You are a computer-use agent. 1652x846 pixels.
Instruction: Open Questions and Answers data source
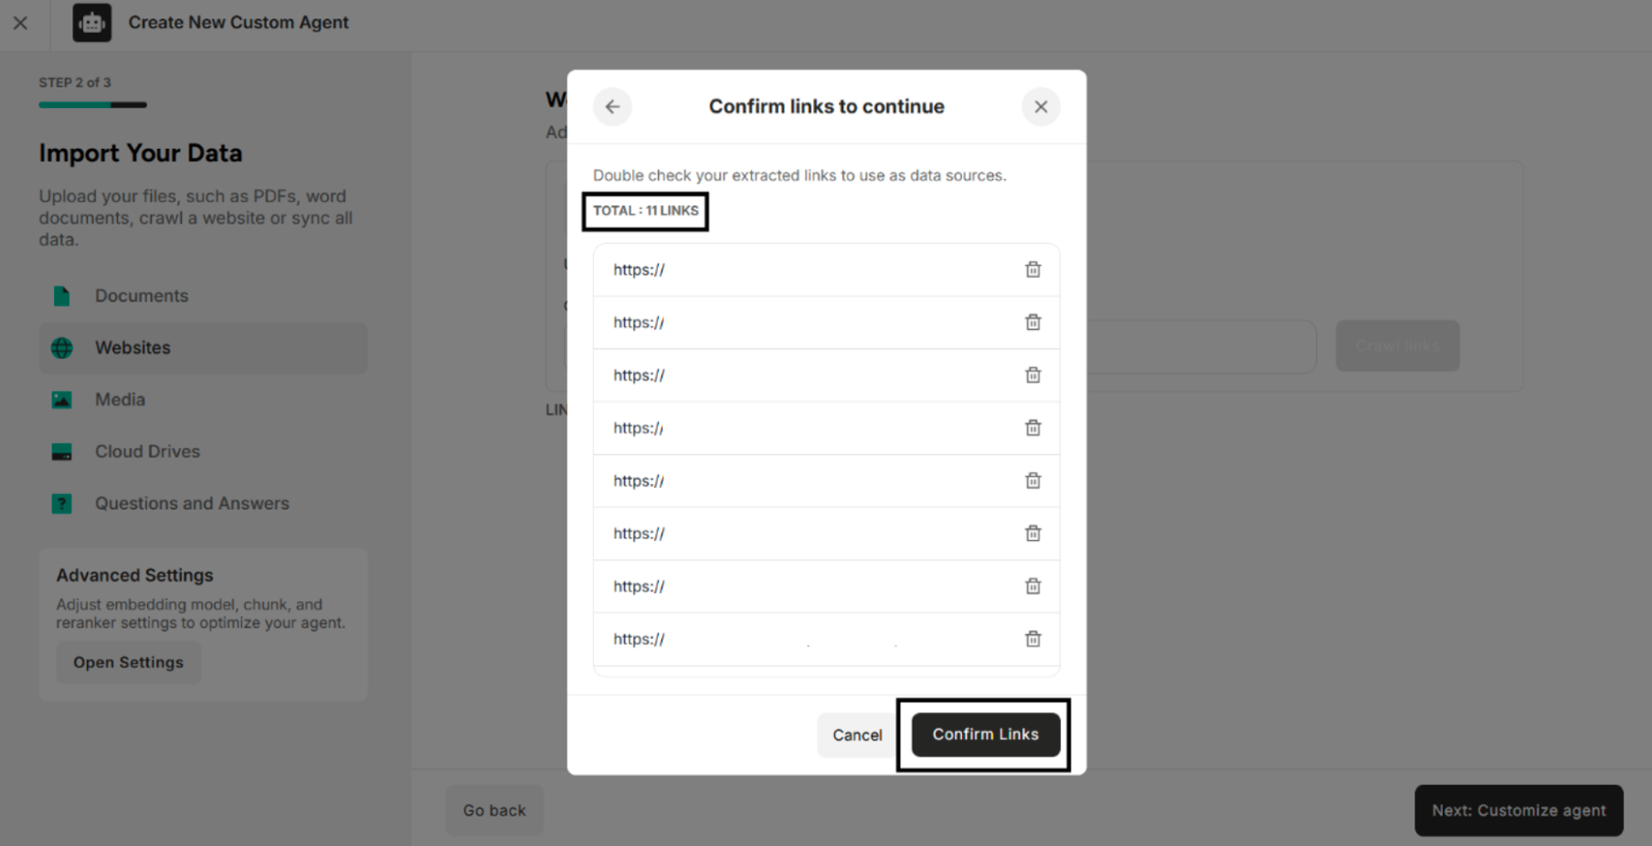tap(203, 503)
